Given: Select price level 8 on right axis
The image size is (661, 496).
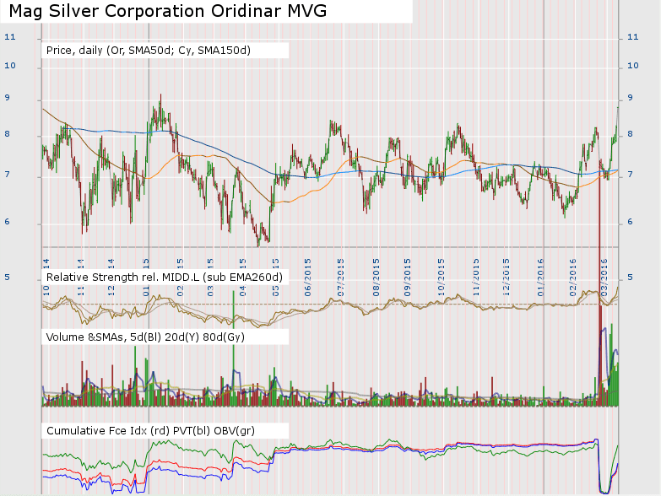Looking at the screenshot, I should tap(631, 134).
